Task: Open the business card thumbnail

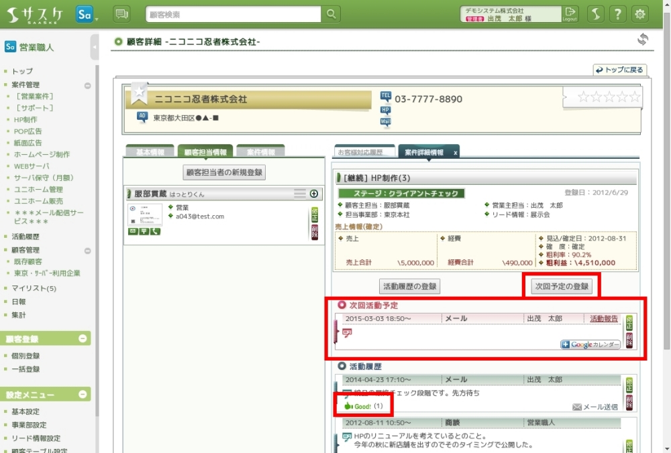Action: coord(145,214)
